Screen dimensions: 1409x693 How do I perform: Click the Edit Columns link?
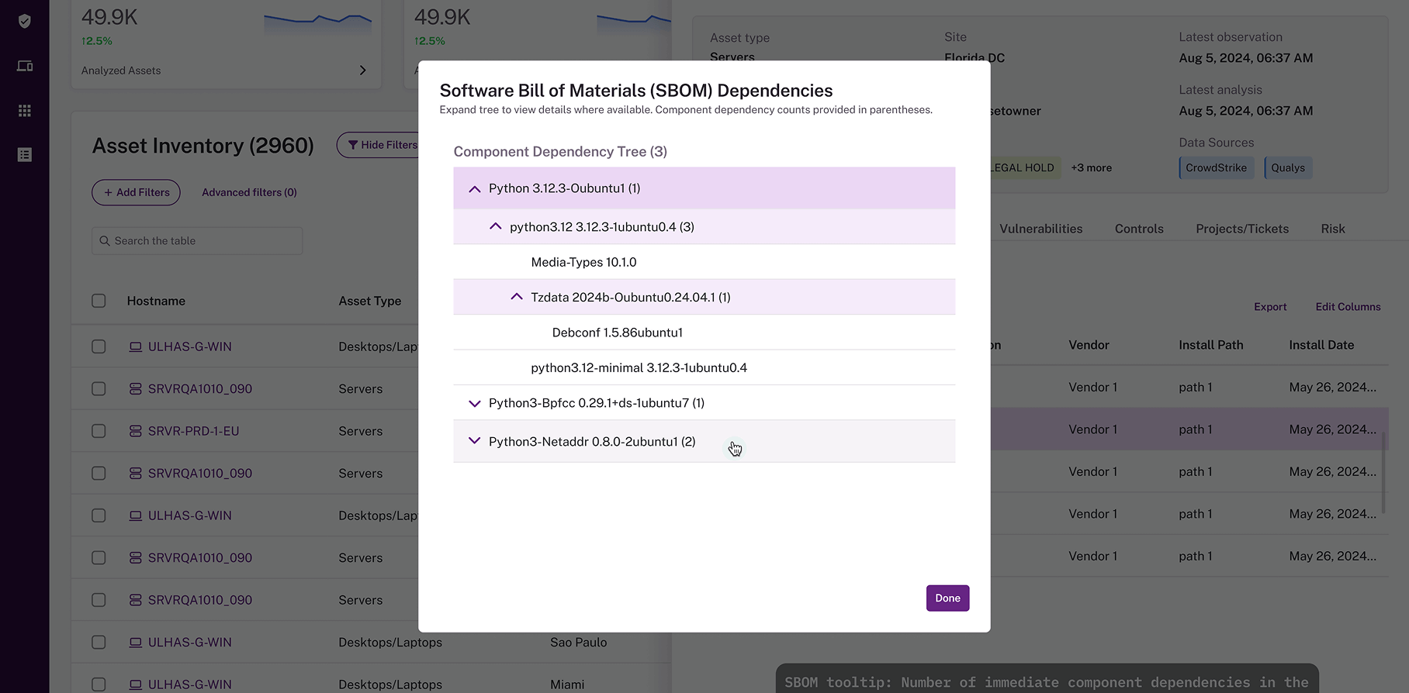tap(1348, 307)
